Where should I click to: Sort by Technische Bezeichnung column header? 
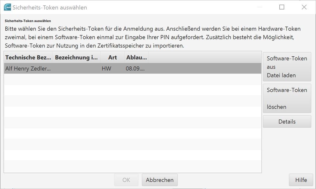click(28, 58)
